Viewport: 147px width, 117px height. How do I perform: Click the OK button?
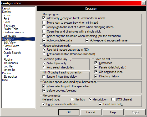(x=69, y=112)
